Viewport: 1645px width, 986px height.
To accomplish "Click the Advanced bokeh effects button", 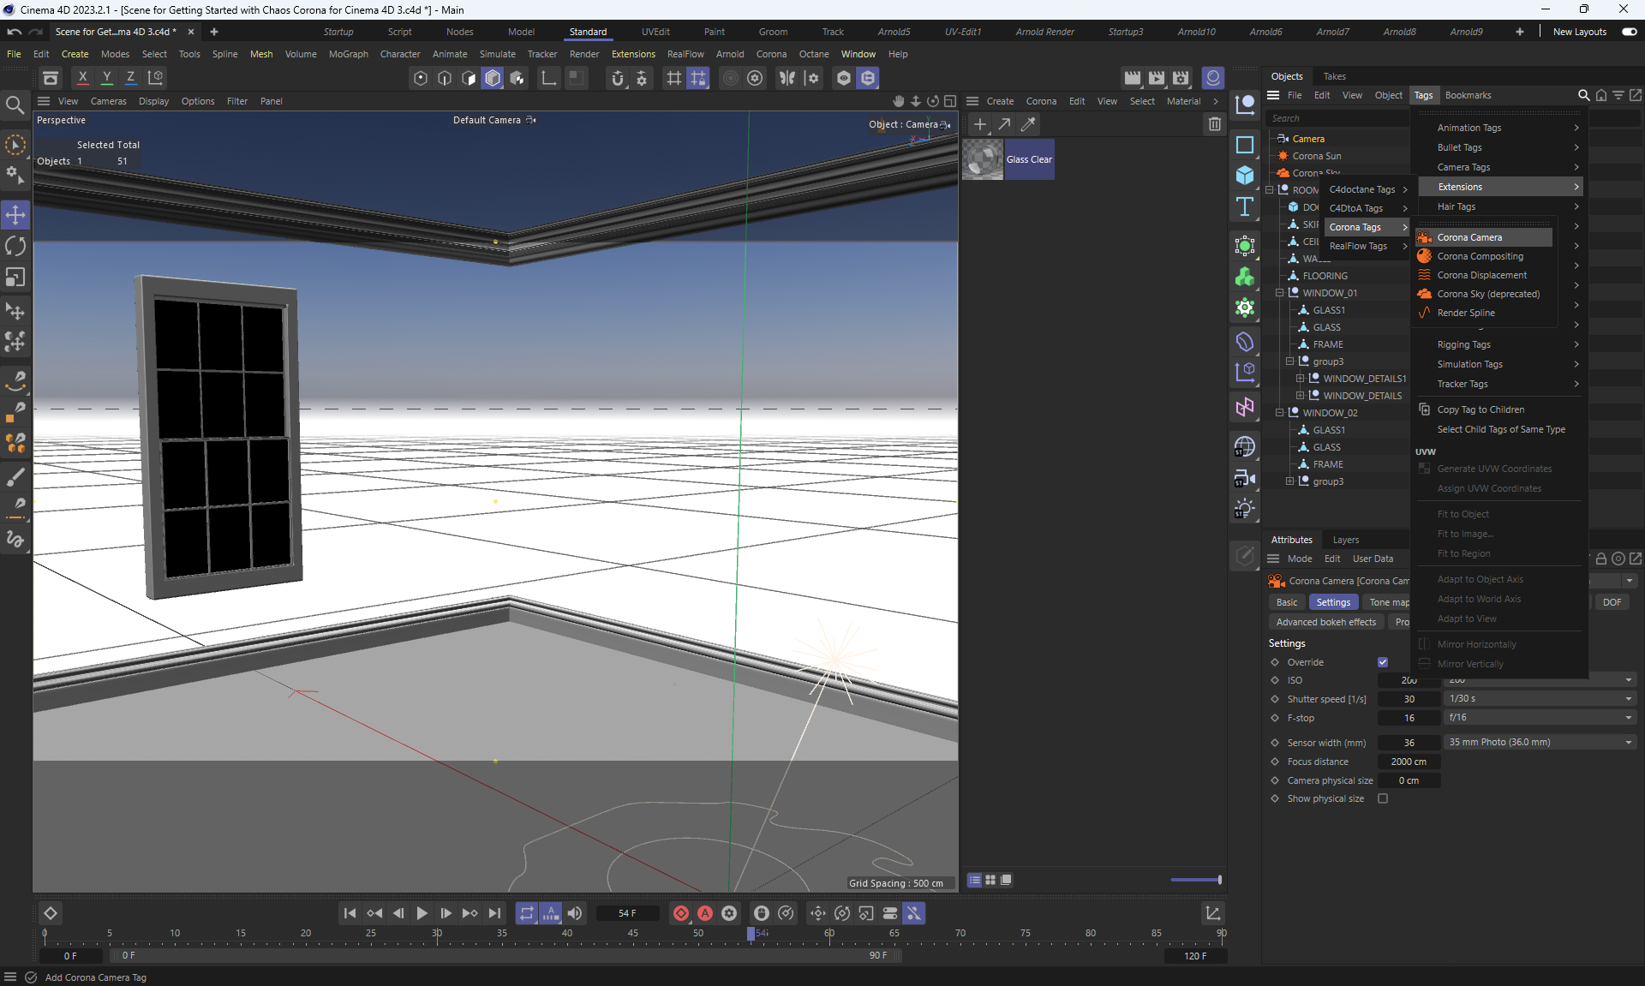I will (x=1325, y=622).
